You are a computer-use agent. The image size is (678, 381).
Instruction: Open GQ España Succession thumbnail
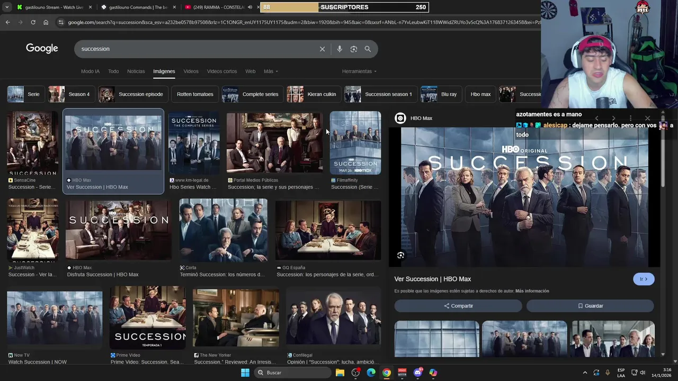pos(328,230)
